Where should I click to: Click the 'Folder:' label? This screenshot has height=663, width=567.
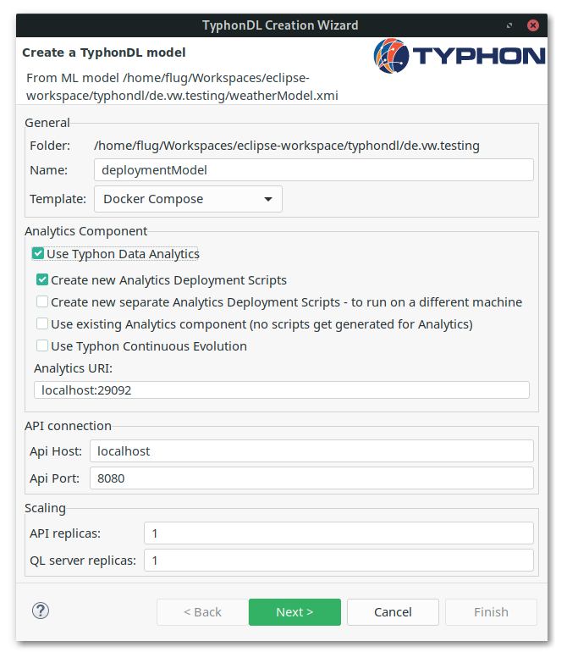pos(50,146)
